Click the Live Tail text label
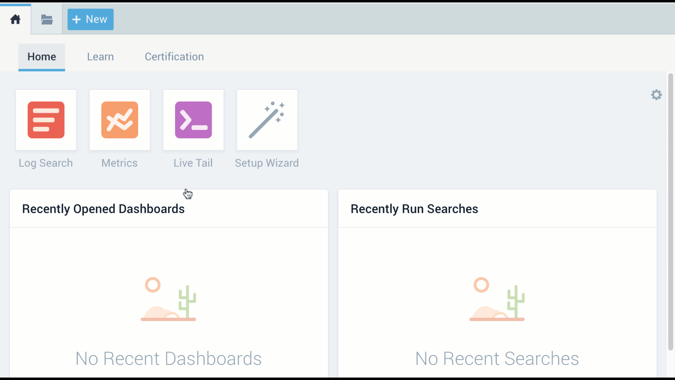 (x=193, y=163)
